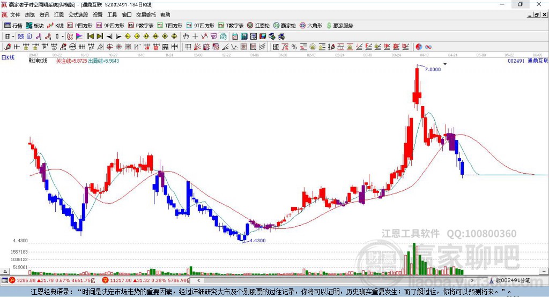The image size is (549, 297).
Task: Open the T四方形 time square
Action: click(x=170, y=26)
